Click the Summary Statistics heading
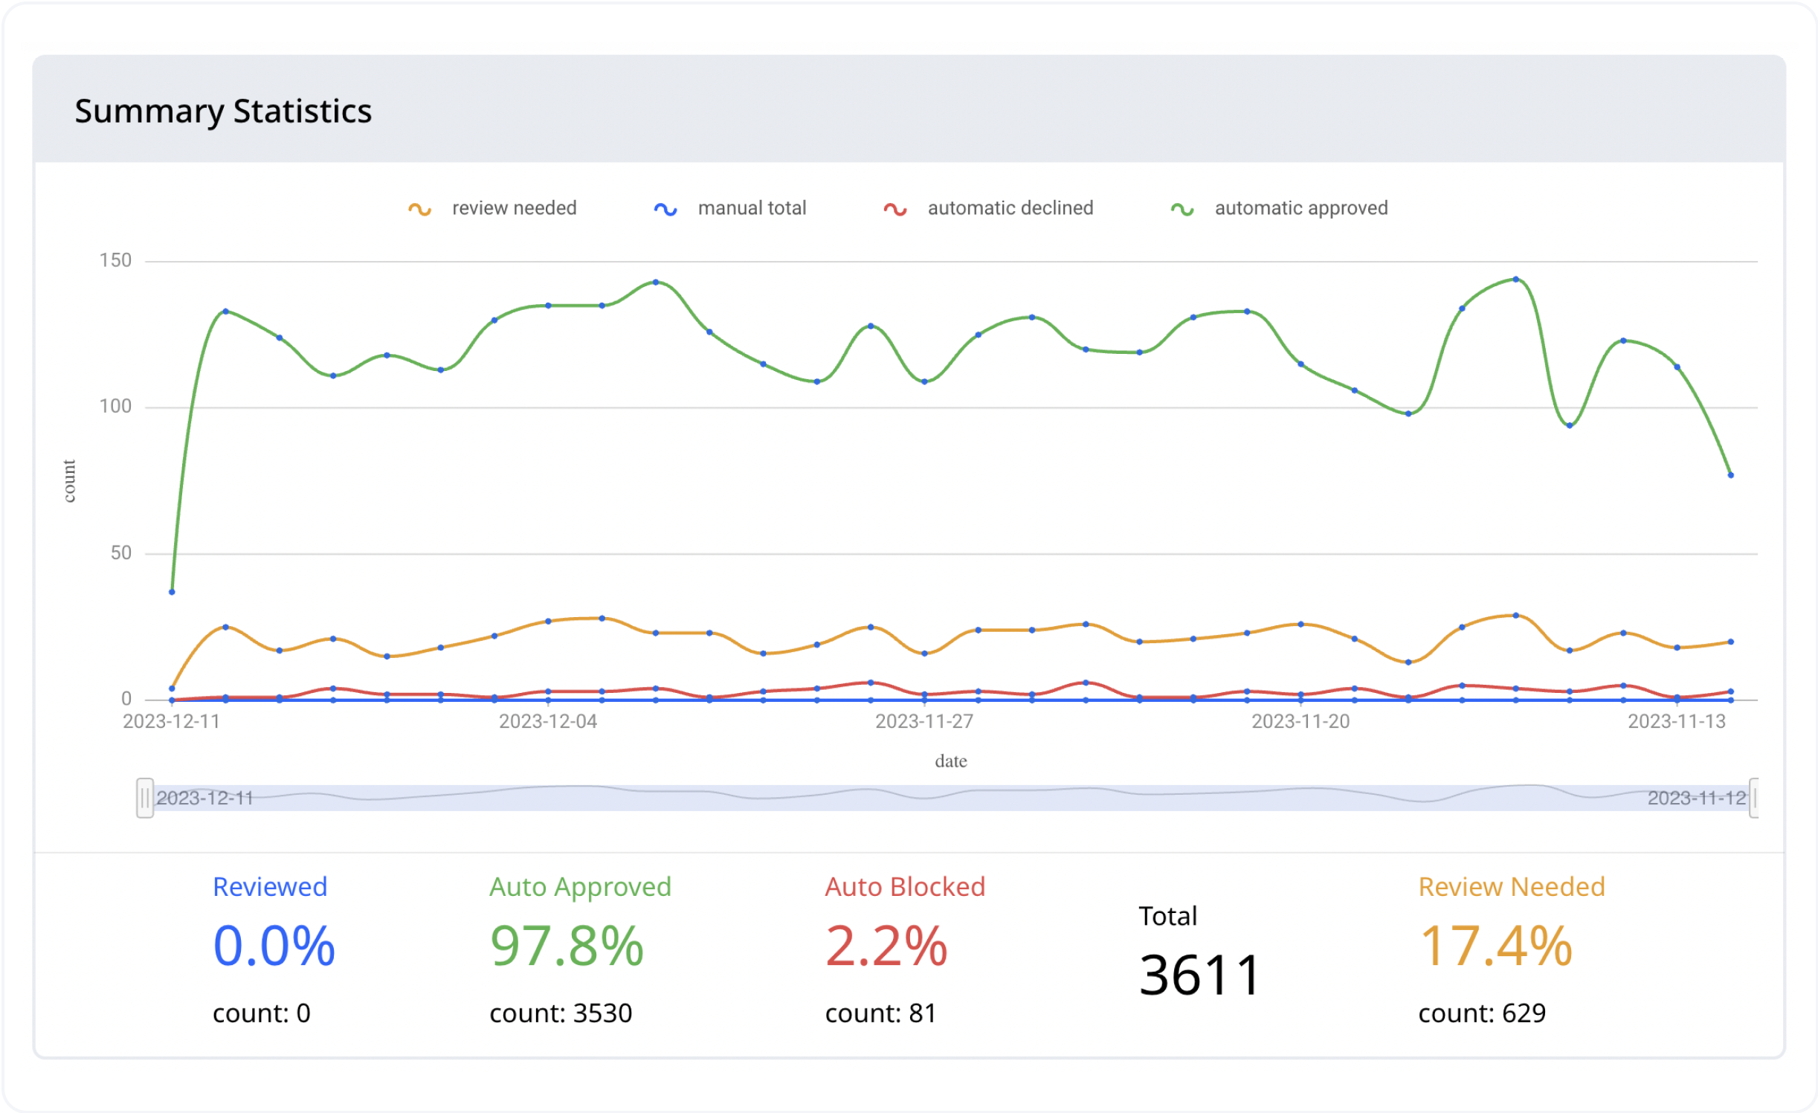 click(223, 112)
